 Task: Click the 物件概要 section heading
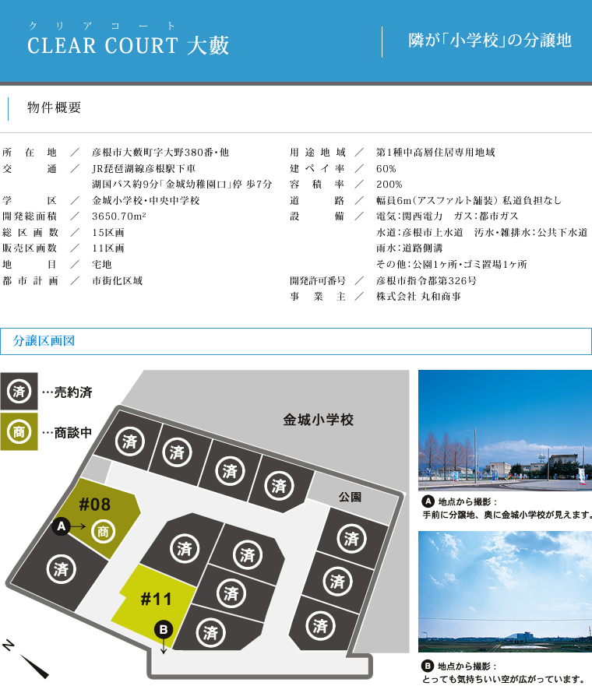pos(54,108)
